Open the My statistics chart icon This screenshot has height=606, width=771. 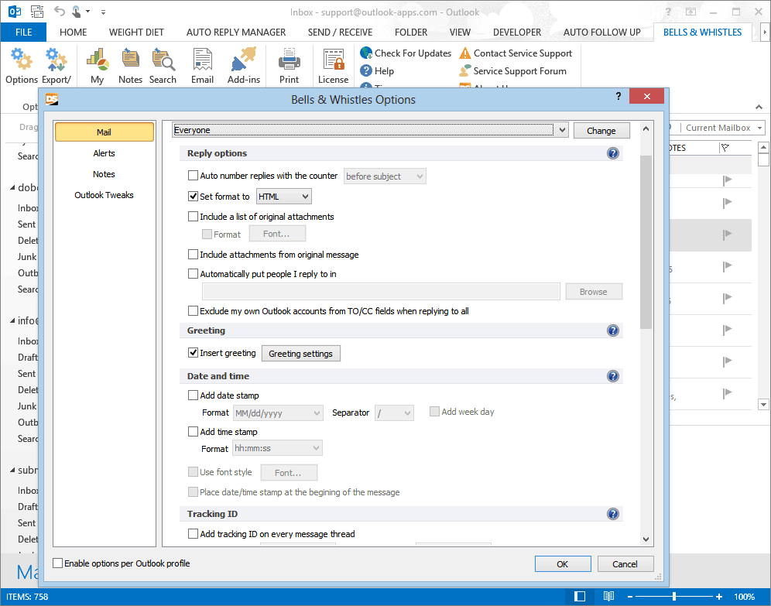(98, 60)
